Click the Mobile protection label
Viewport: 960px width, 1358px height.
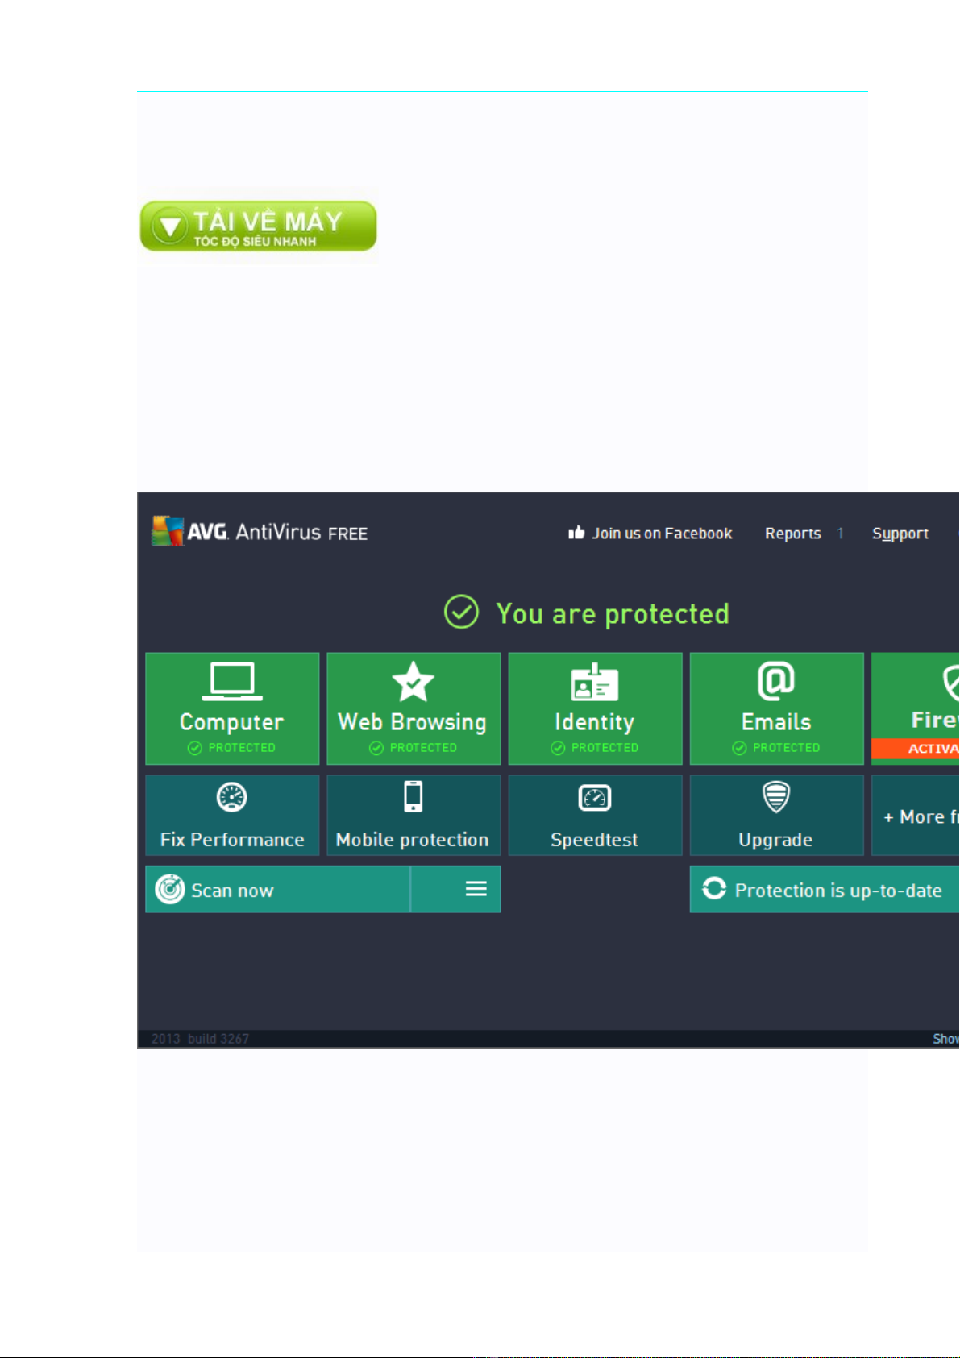[412, 840]
